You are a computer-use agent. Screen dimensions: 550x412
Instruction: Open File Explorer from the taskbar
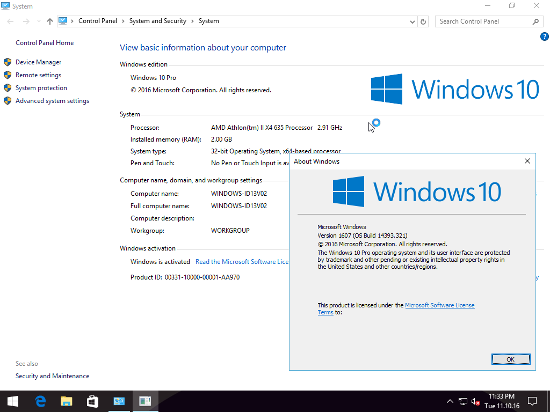point(66,401)
